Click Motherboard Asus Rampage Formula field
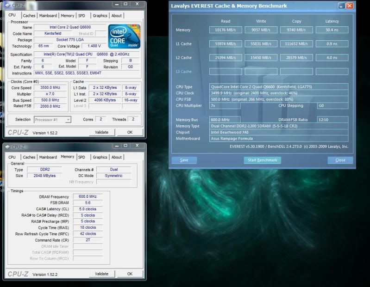The width and height of the screenshot is (370, 287). (279, 139)
